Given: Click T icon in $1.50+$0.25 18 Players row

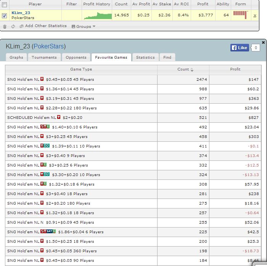Looking at the screenshot, I should (x=42, y=241).
